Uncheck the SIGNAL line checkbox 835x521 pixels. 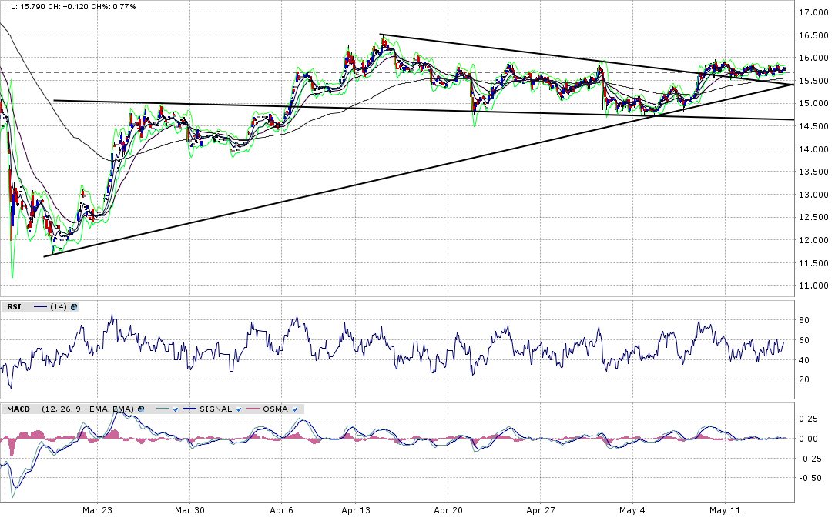point(240,409)
